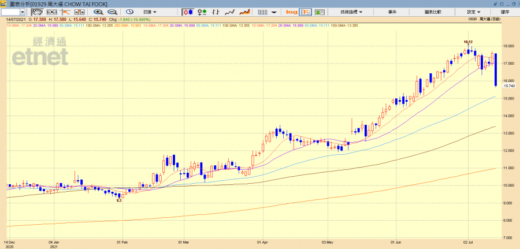The image size is (520, 249).
Task: Switch to line chart type
Action: [229, 12]
